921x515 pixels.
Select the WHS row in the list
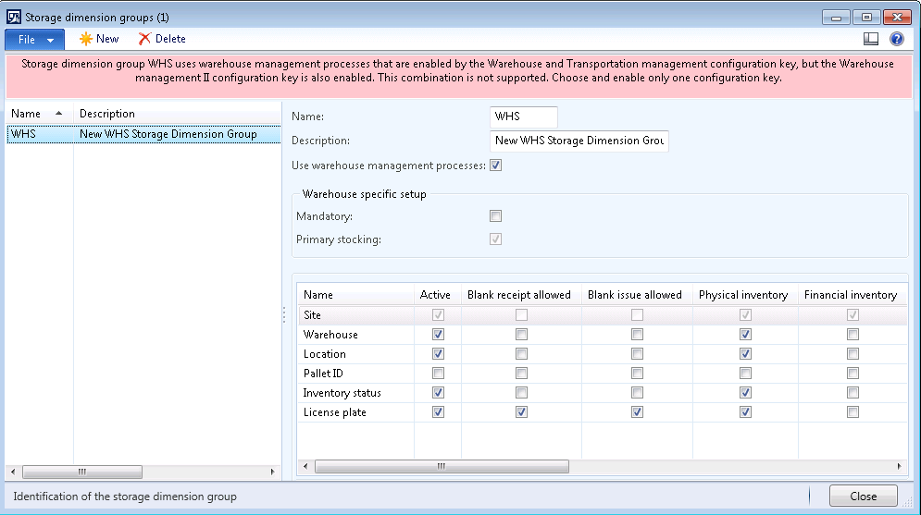pos(139,134)
